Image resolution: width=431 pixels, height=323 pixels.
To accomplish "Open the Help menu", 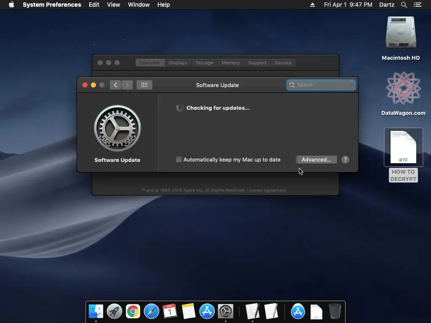I will (x=164, y=5).
